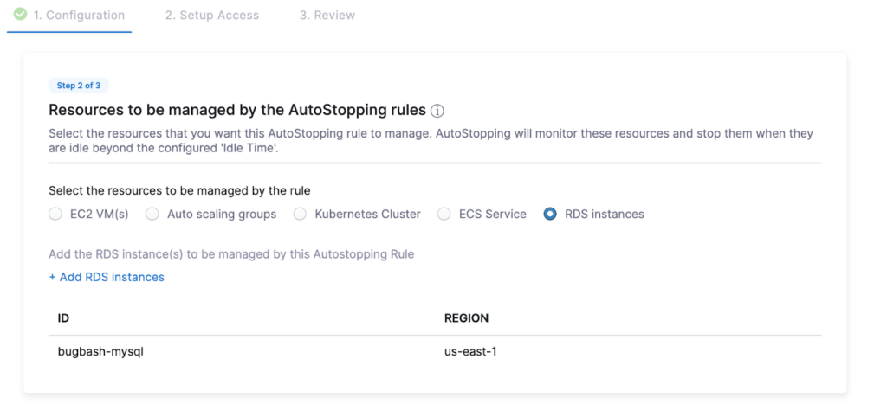Click the Select the resources label
The height and width of the screenshot is (404, 887).
coord(179,190)
